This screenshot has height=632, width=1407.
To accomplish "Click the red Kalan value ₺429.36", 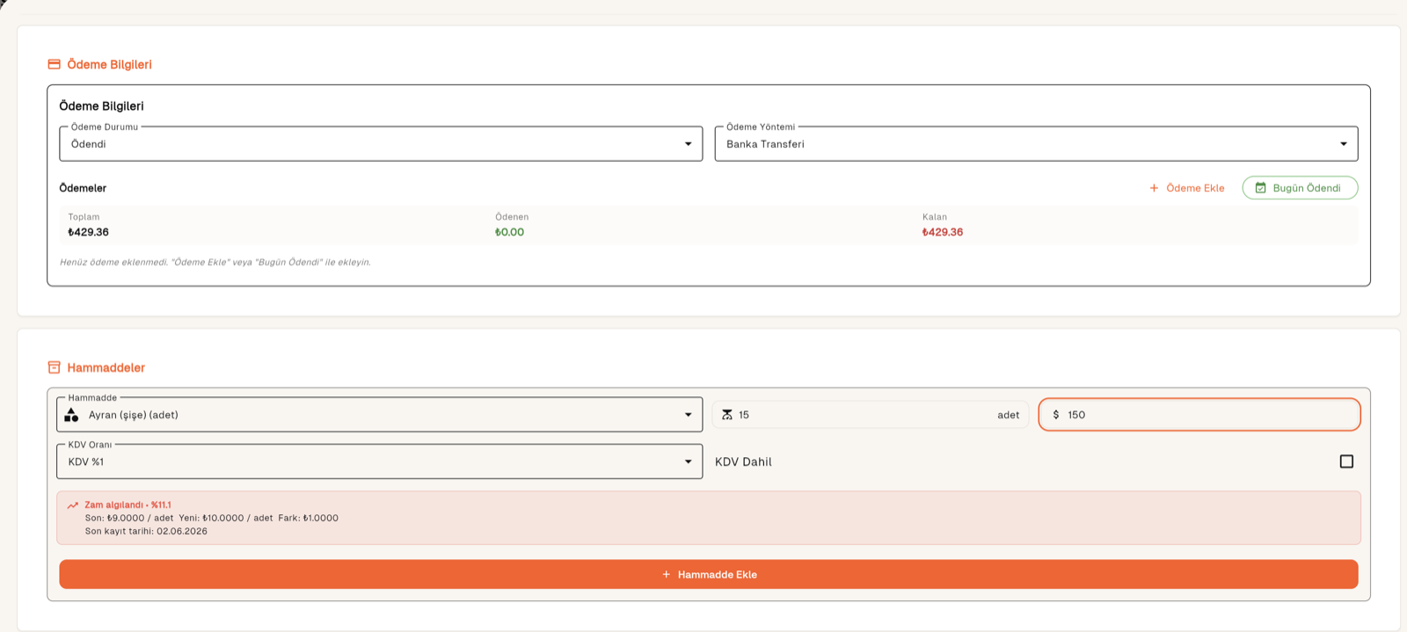I will pos(942,232).
